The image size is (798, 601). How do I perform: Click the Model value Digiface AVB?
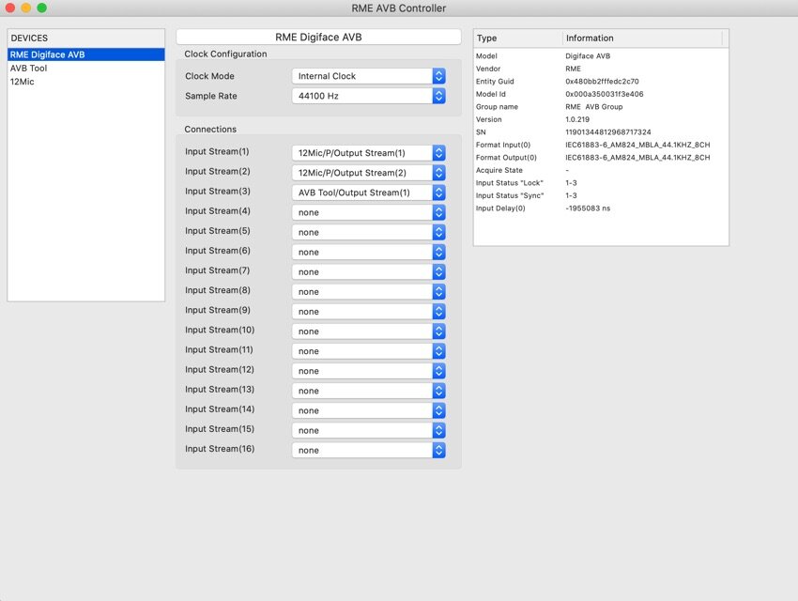click(588, 56)
